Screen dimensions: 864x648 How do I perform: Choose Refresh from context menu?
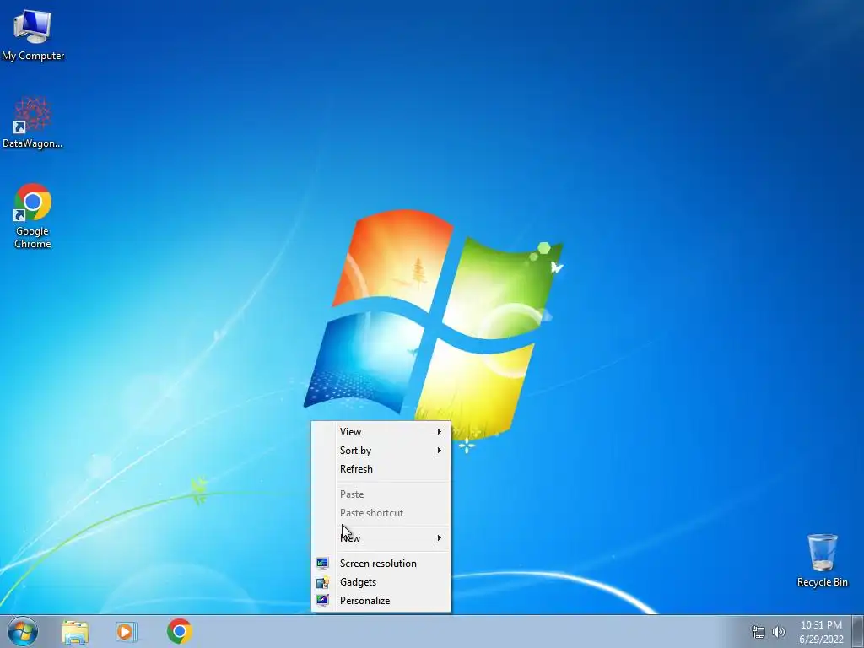(x=381, y=469)
